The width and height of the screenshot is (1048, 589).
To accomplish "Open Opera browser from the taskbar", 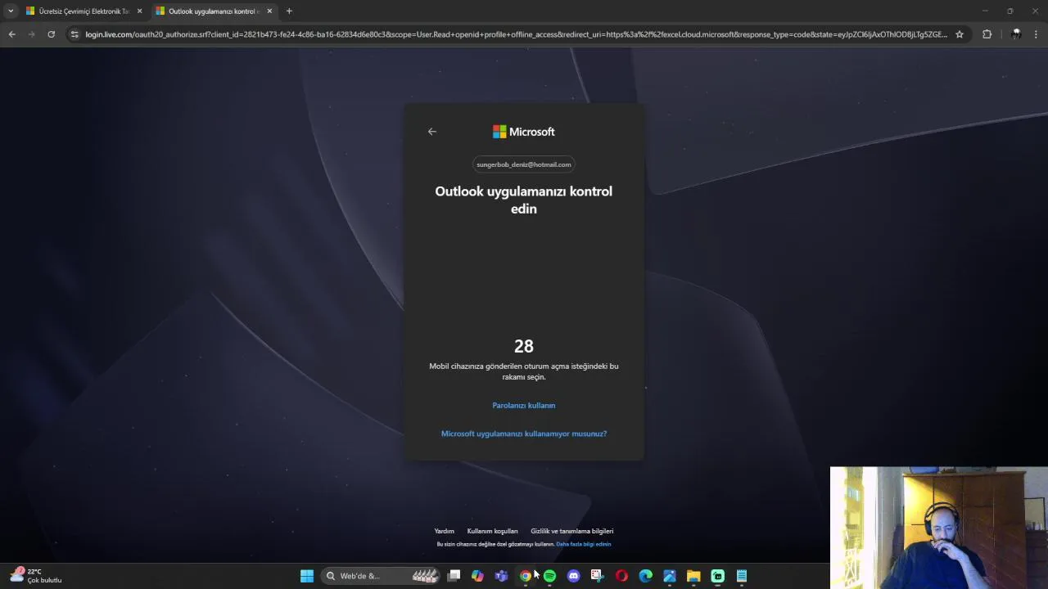I will click(x=621, y=576).
